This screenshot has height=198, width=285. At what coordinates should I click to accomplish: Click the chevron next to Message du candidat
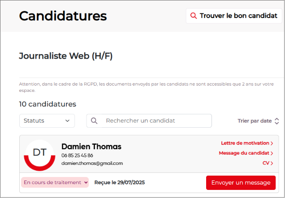pos(272,153)
